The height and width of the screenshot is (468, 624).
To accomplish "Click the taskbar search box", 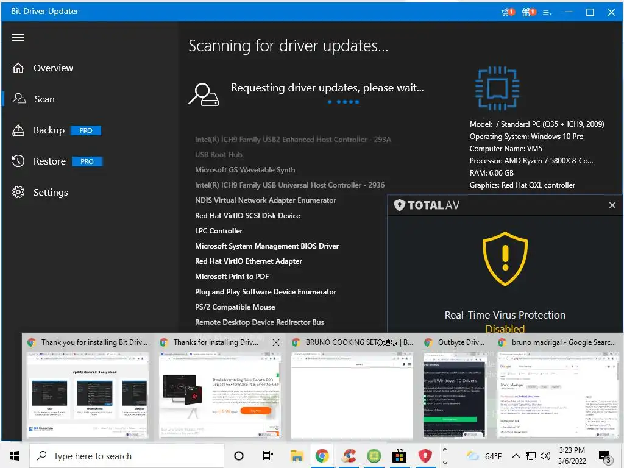I will pos(127,456).
